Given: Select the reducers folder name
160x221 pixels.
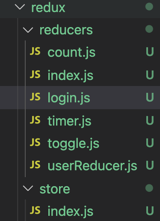Looking at the screenshot, I should 66,30.
